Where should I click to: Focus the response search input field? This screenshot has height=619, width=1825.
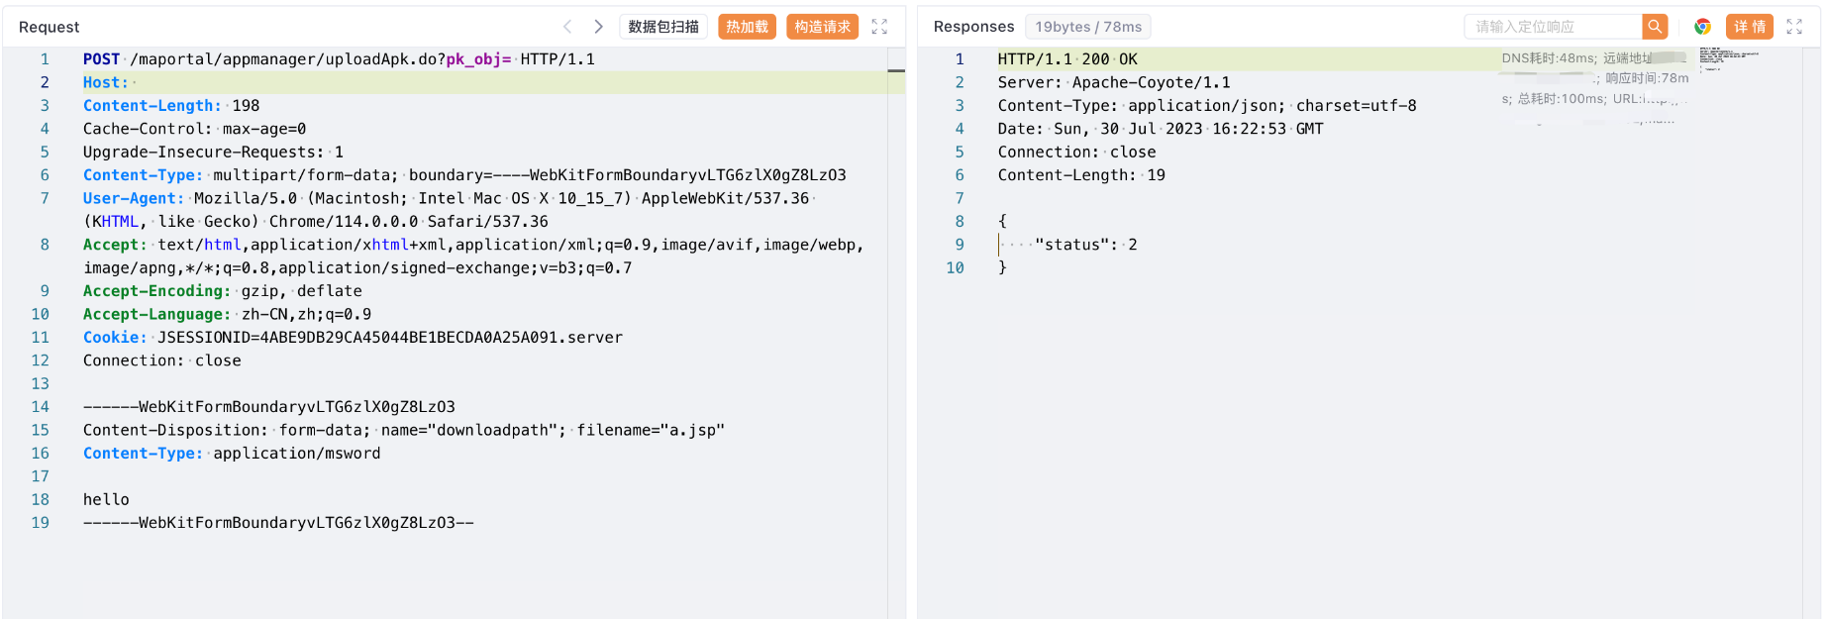(x=1553, y=27)
